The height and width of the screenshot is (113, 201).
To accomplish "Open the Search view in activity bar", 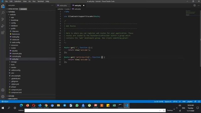I will 3,13.
